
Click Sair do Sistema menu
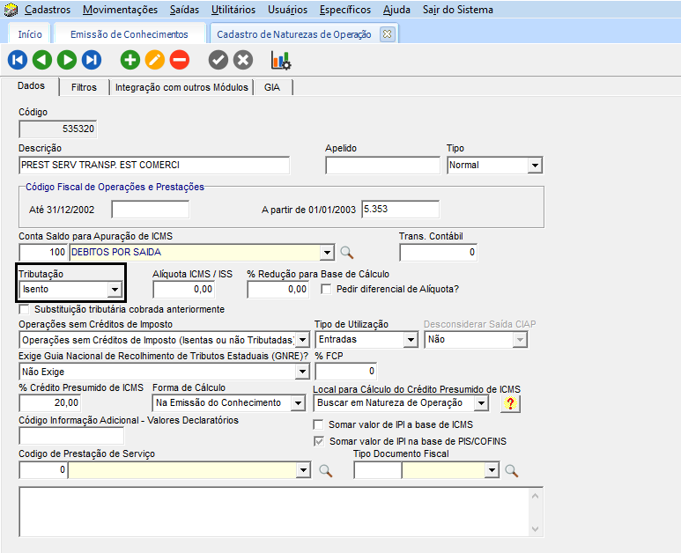tap(458, 10)
